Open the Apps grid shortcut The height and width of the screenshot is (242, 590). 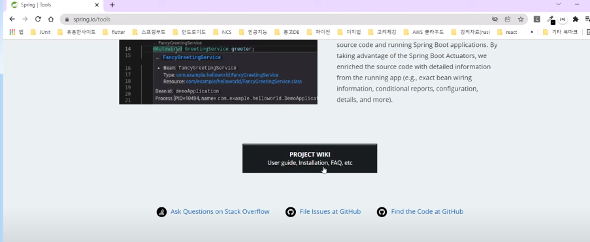coord(16,32)
